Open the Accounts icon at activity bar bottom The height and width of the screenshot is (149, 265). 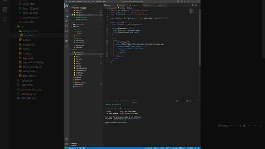pyautogui.click(x=67, y=139)
